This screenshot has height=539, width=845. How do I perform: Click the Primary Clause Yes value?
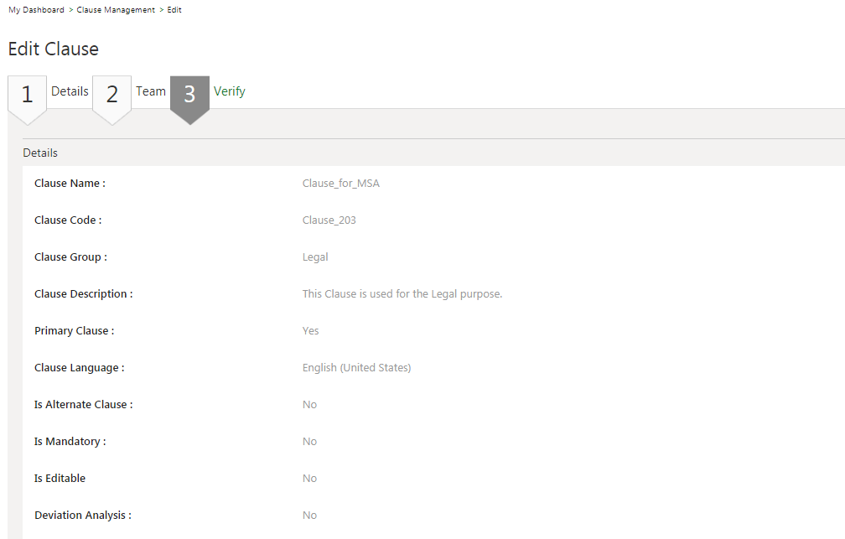pos(310,331)
